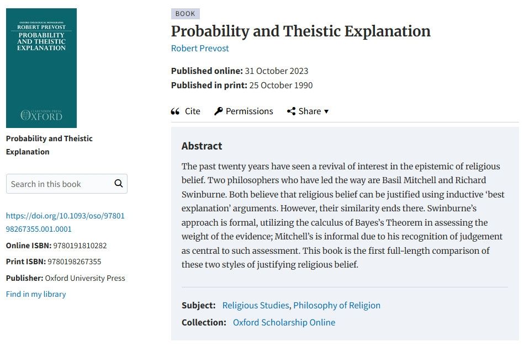Click the Abstract heading
Viewport: 524px width, 347px height.
point(202,146)
